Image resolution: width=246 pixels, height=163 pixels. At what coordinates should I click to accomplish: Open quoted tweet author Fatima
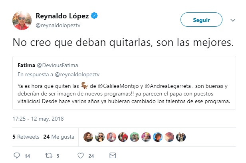pos(26,65)
